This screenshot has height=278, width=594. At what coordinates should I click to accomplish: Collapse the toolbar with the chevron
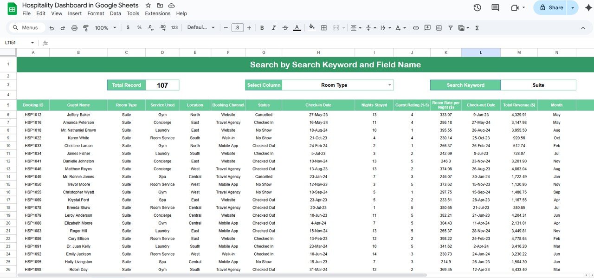coord(583,28)
